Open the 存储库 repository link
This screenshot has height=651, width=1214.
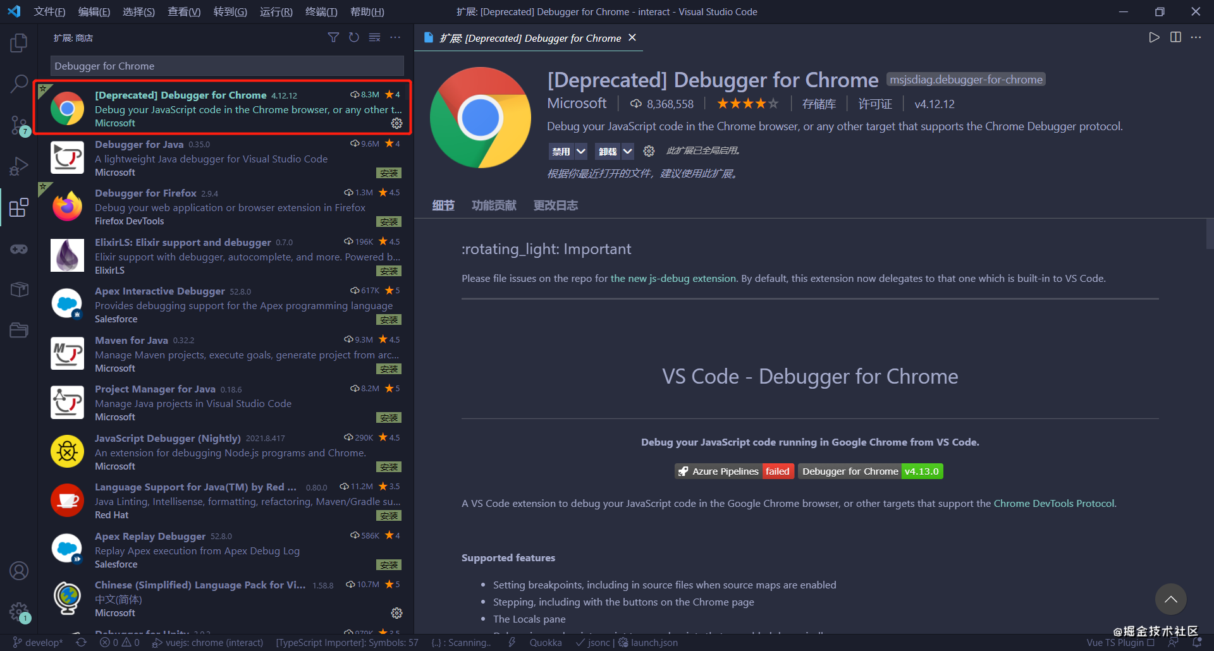[819, 104]
